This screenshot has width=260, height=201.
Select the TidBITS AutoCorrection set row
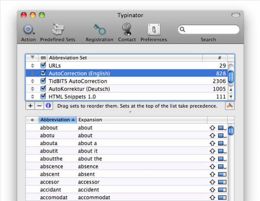point(127,81)
